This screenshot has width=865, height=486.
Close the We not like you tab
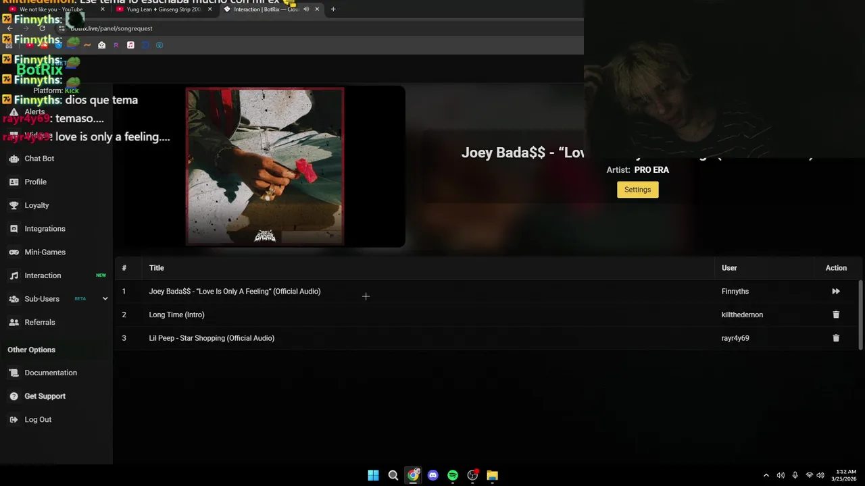pyautogui.click(x=103, y=9)
